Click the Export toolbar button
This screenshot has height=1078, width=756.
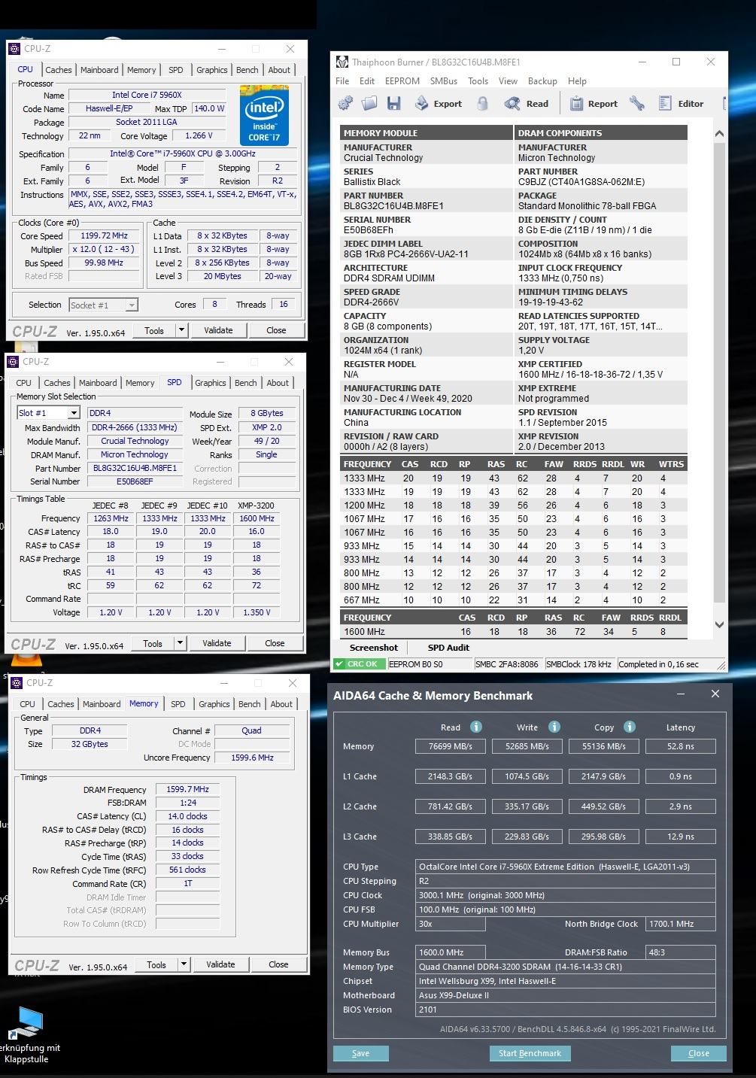click(439, 104)
